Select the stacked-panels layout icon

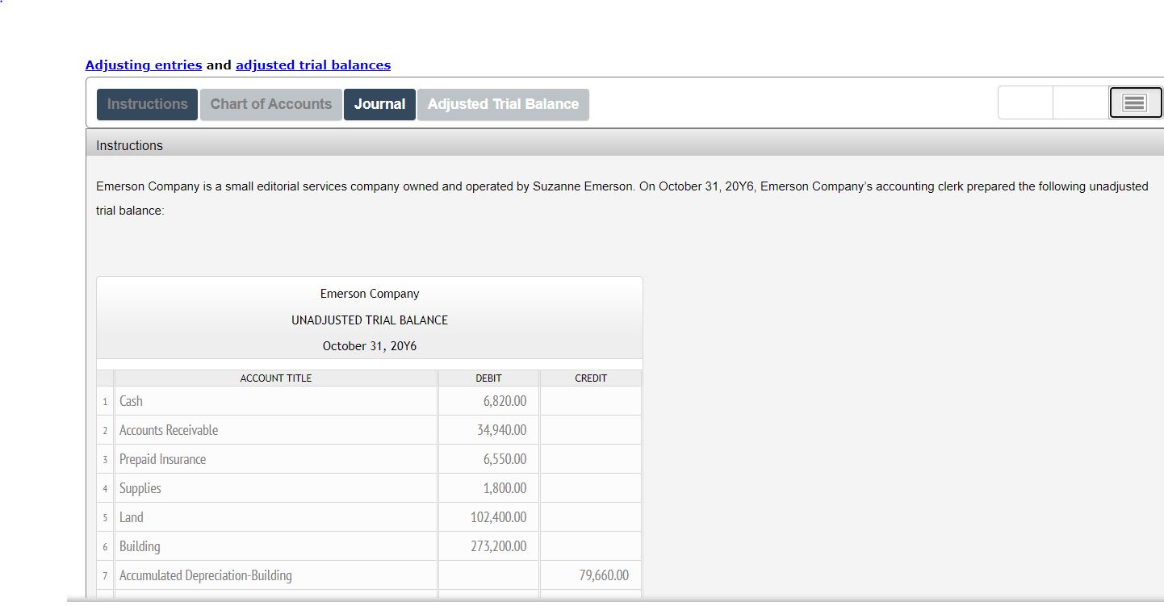[1135, 102]
